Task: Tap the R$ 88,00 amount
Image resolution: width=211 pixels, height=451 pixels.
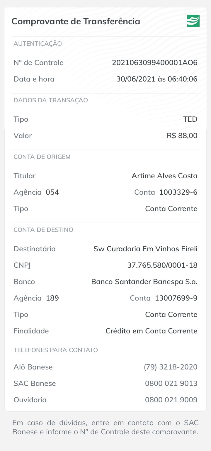Action: coord(182,136)
